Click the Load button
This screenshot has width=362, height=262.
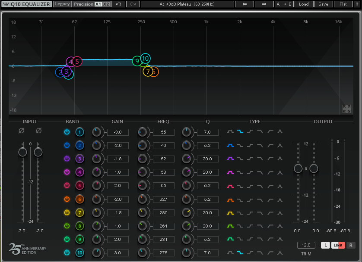304,4
